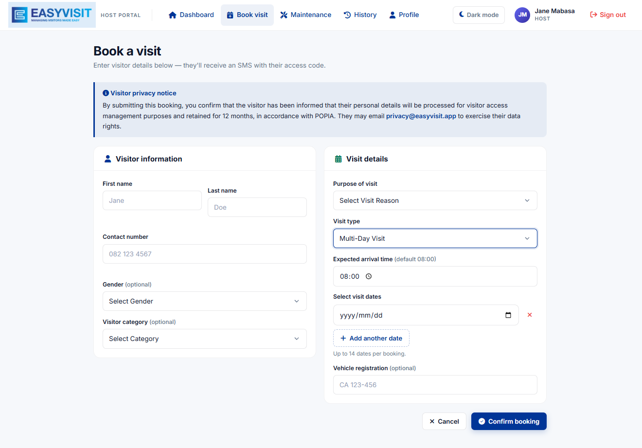The image size is (642, 448).
Task: Click the moon icon in Dark mode
Action: tap(462, 15)
